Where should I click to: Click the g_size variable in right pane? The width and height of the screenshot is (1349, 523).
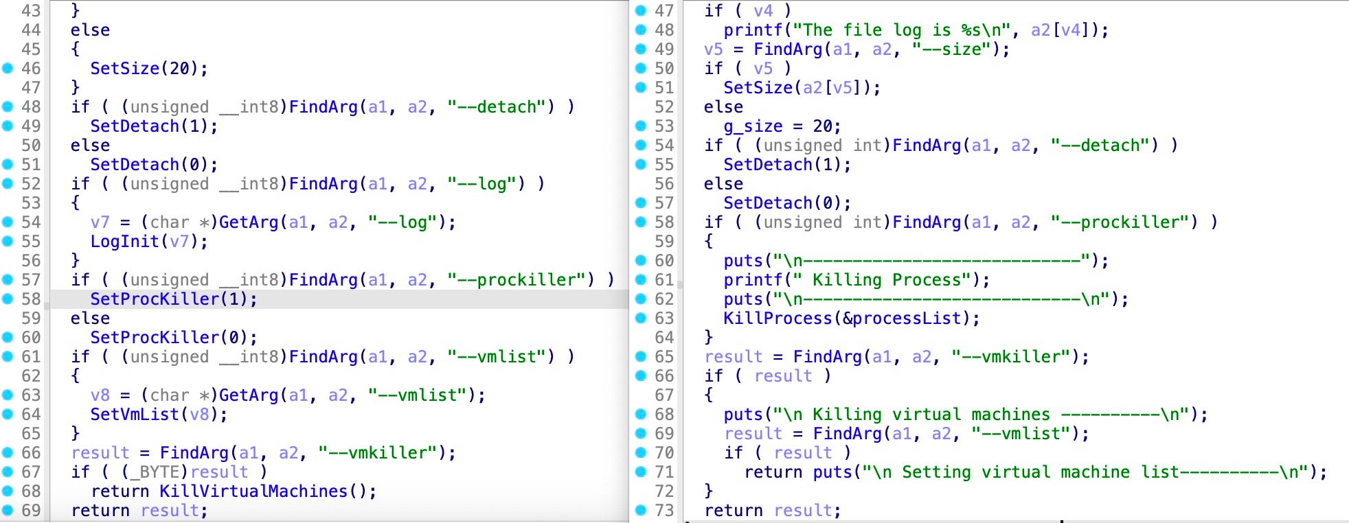pos(753,126)
